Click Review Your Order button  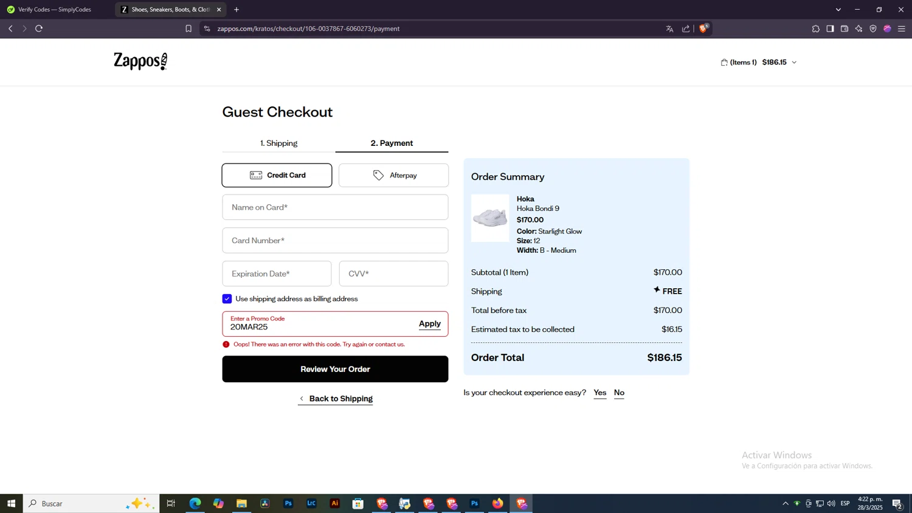click(x=335, y=369)
